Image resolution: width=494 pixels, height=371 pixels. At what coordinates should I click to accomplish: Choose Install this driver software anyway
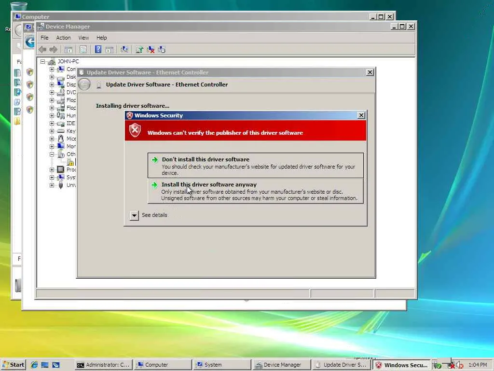(255, 191)
